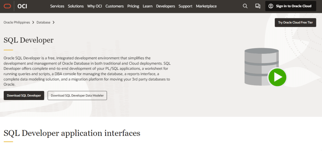Click the Oracle logo icon
The image size is (322, 151).
(x=7, y=6)
